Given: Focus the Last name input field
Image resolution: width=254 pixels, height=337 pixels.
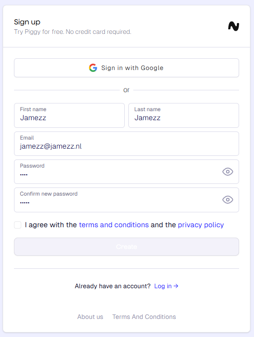Looking at the screenshot, I should (183, 115).
